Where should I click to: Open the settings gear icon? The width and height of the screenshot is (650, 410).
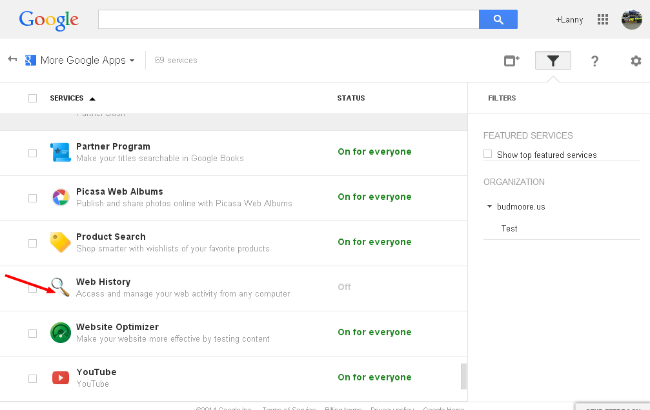tap(636, 61)
